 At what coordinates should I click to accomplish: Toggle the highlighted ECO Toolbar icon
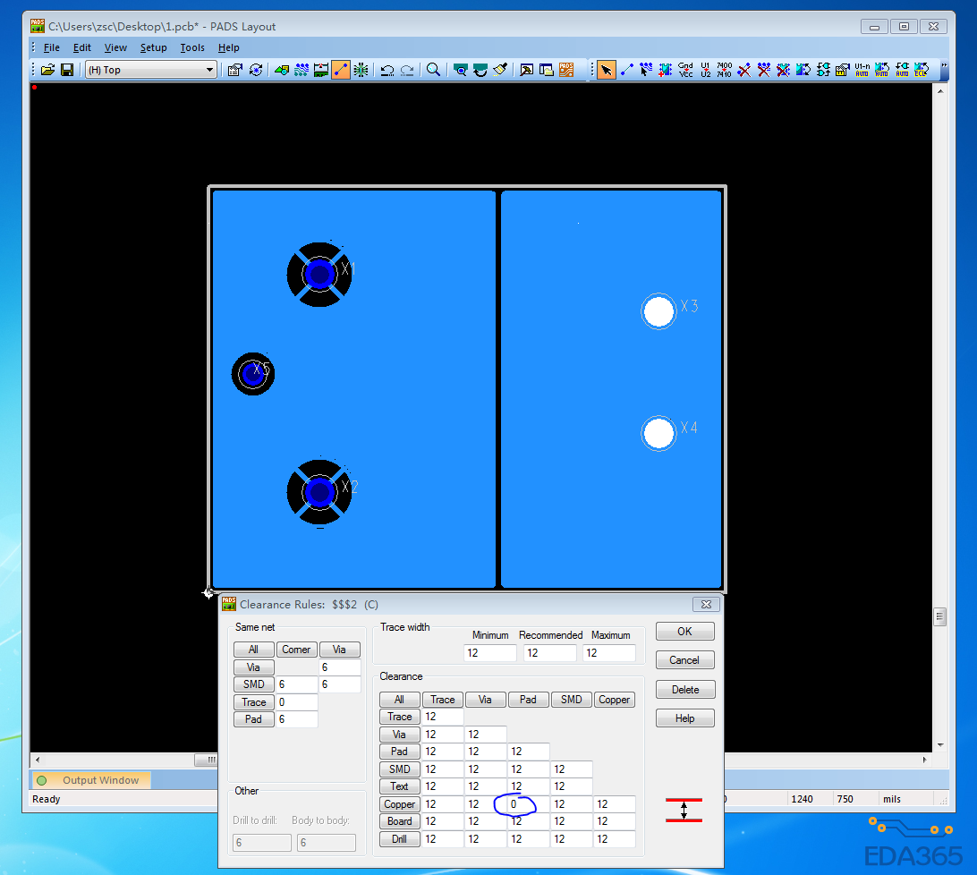coord(341,70)
